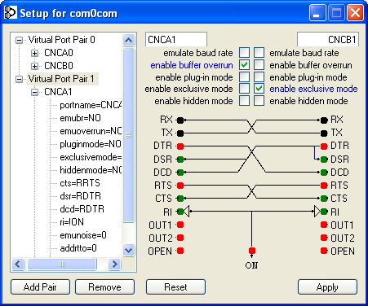Select Virtual Port Pair 1 in tree

(62, 79)
